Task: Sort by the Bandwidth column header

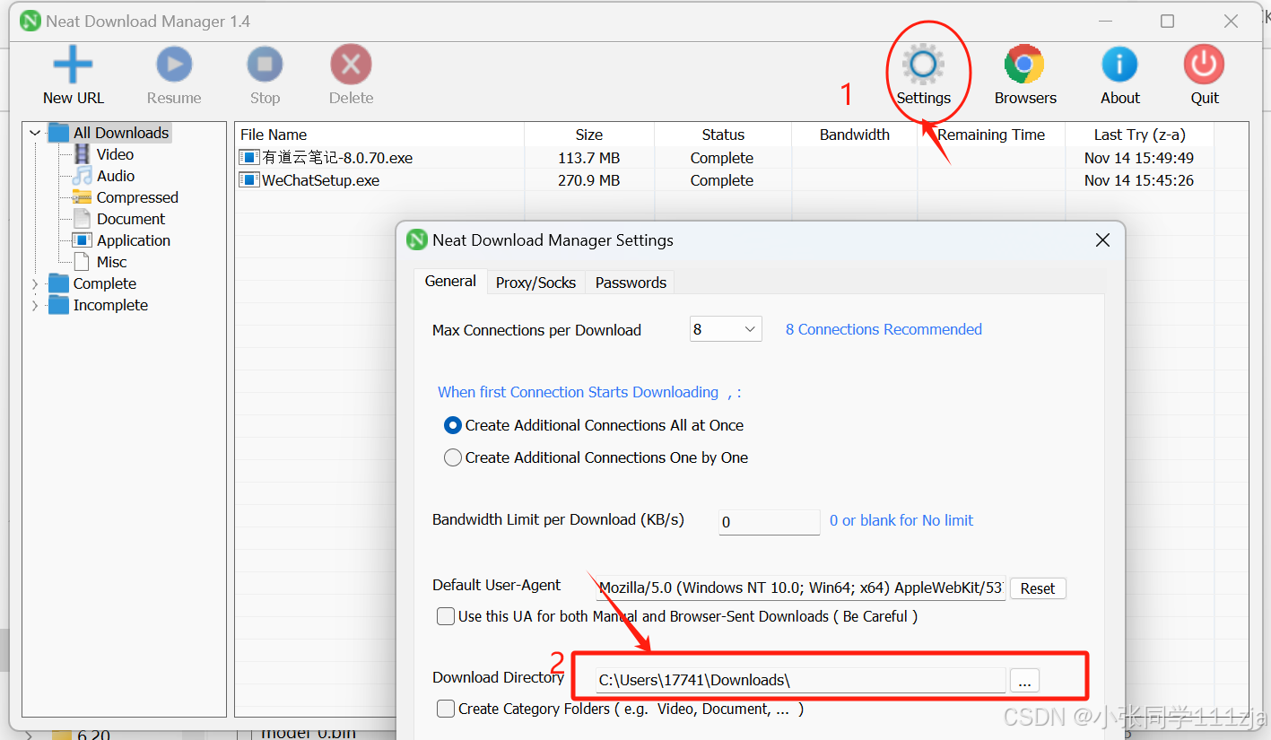Action: [855, 135]
